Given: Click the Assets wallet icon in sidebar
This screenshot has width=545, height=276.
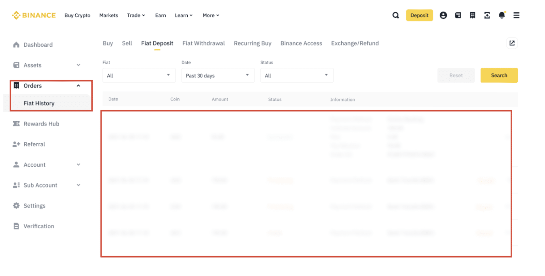Looking at the screenshot, I should click(x=16, y=65).
